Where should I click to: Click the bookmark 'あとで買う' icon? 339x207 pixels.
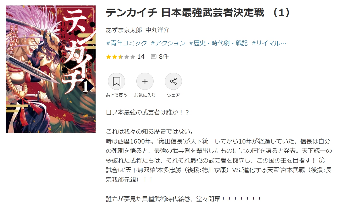click(x=117, y=81)
